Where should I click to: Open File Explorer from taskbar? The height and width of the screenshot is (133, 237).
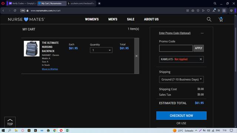pyautogui.click(x=16, y=130)
